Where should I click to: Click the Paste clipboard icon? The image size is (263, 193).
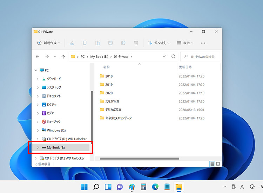point(97,43)
